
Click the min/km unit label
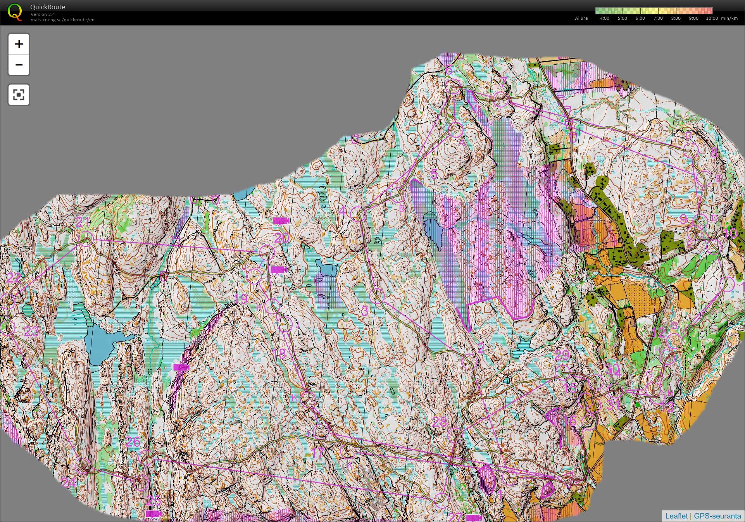(729, 18)
